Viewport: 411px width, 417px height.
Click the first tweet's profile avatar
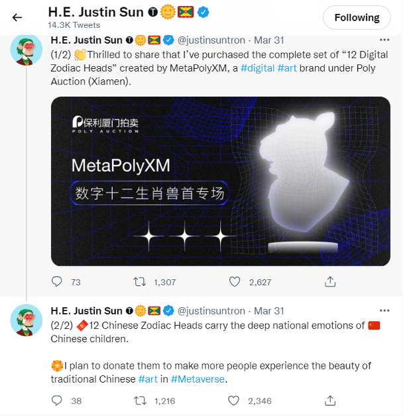(x=27, y=50)
